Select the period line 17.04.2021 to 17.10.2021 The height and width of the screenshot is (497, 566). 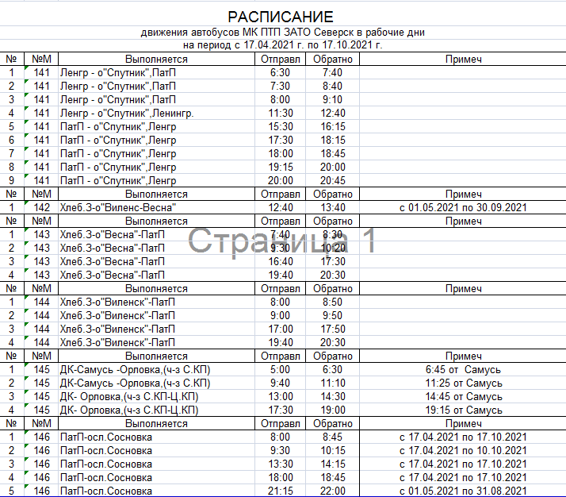click(283, 45)
